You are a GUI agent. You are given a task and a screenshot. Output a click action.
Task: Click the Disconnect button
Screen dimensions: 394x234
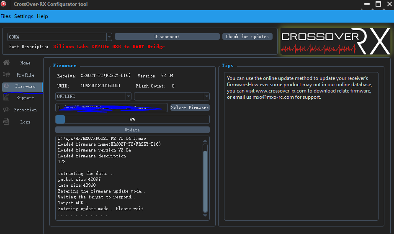coord(167,36)
